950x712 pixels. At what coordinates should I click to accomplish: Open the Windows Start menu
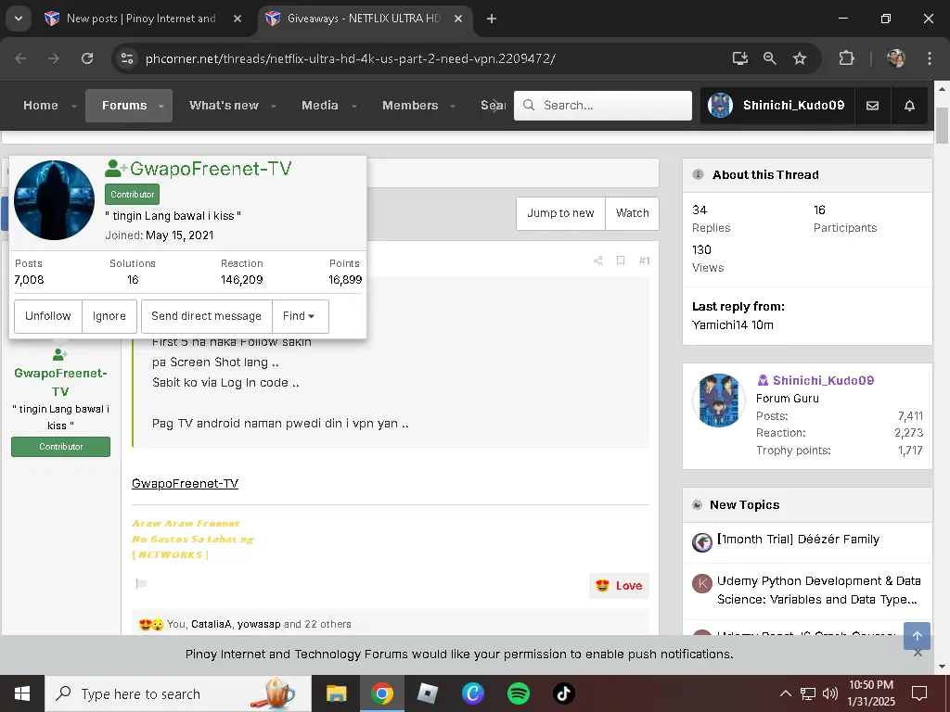pyautogui.click(x=22, y=693)
